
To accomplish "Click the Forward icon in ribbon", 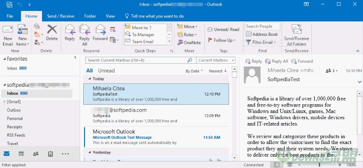I will pyautogui.click(x=100, y=29).
